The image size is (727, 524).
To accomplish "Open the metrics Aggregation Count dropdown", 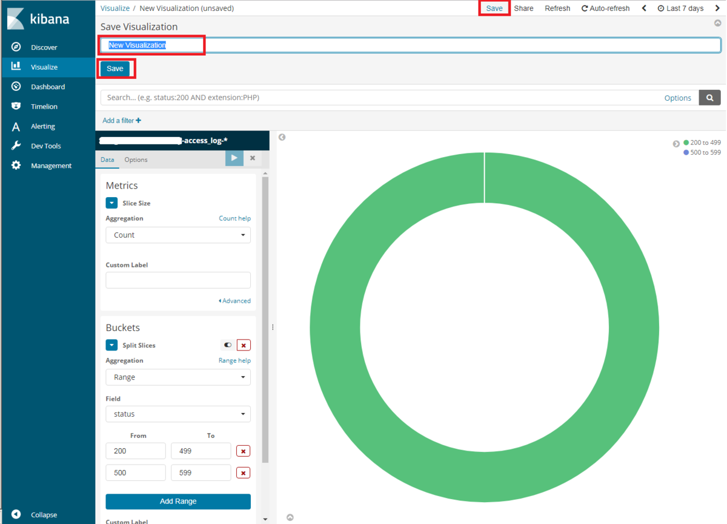I will (x=178, y=235).
